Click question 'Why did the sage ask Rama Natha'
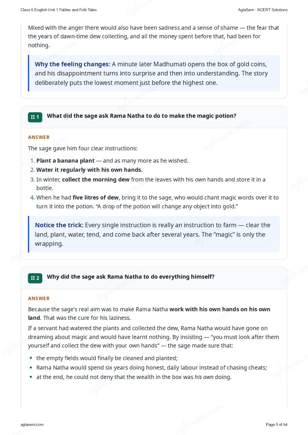 pyautogui.click(x=131, y=277)
